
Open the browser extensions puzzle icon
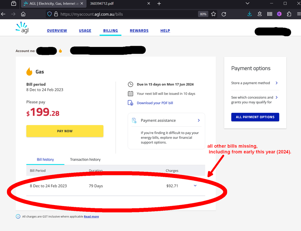point(289,14)
